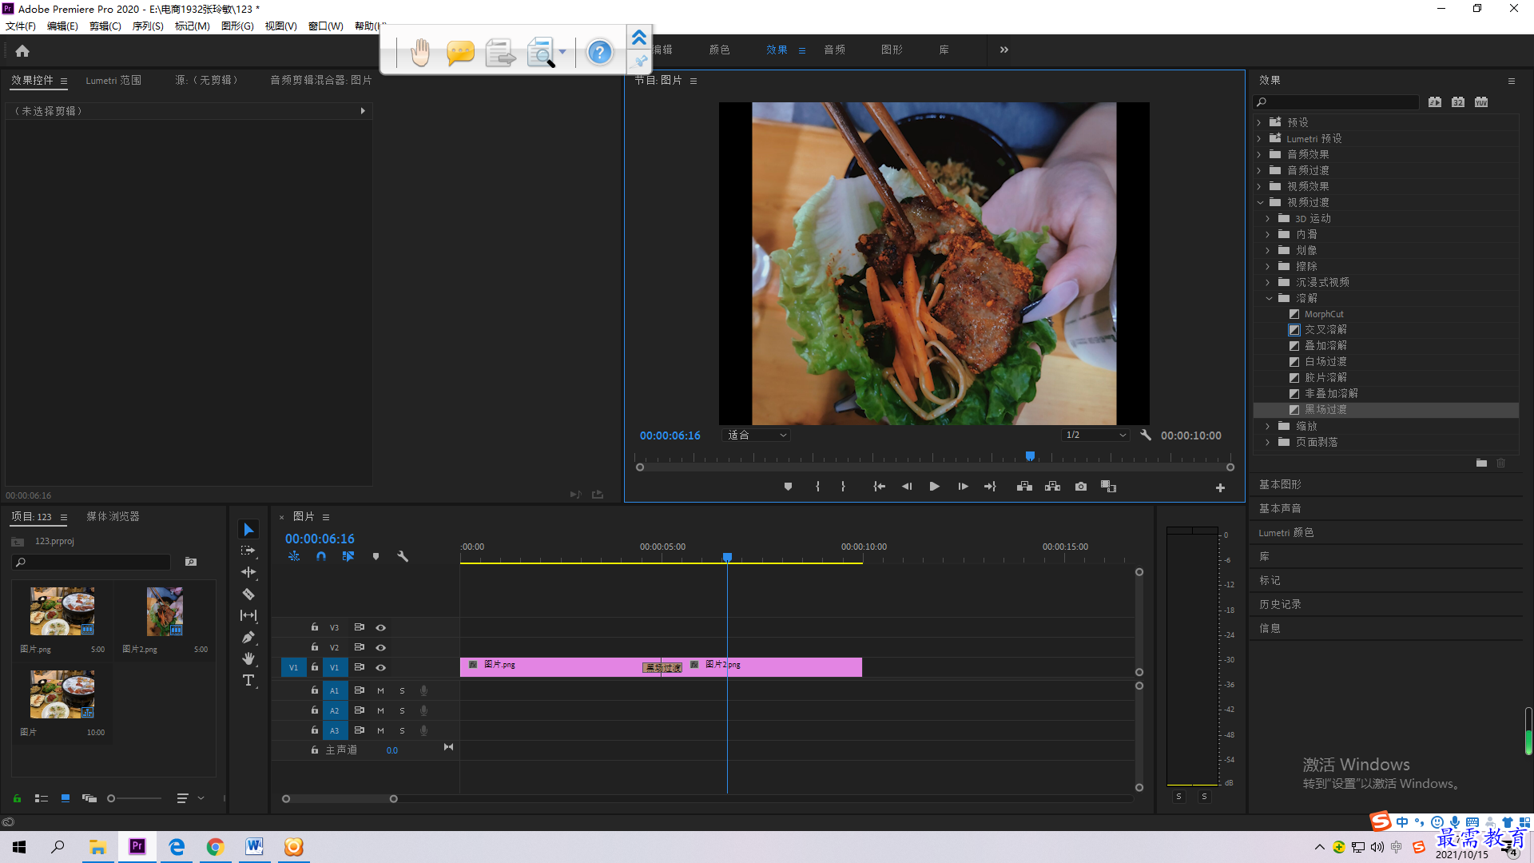Viewport: 1534px width, 863px height.
Task: Expand the 视频效果 folder
Action: (x=1259, y=186)
